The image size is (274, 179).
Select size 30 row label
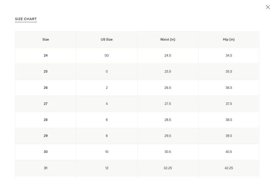(x=46, y=152)
